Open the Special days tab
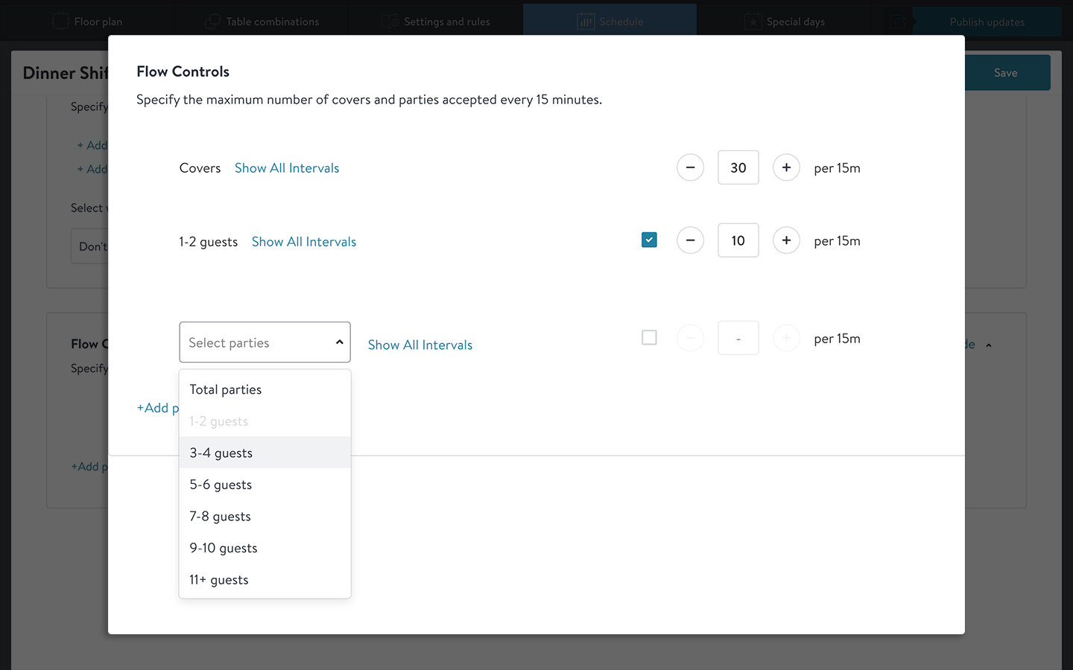This screenshot has width=1073, height=670. [784, 22]
